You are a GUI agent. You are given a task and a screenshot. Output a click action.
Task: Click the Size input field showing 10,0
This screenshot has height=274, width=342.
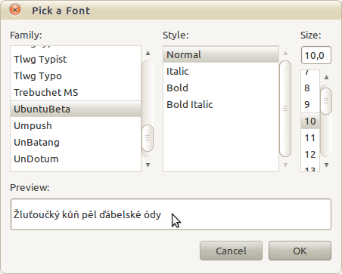pyautogui.click(x=316, y=55)
